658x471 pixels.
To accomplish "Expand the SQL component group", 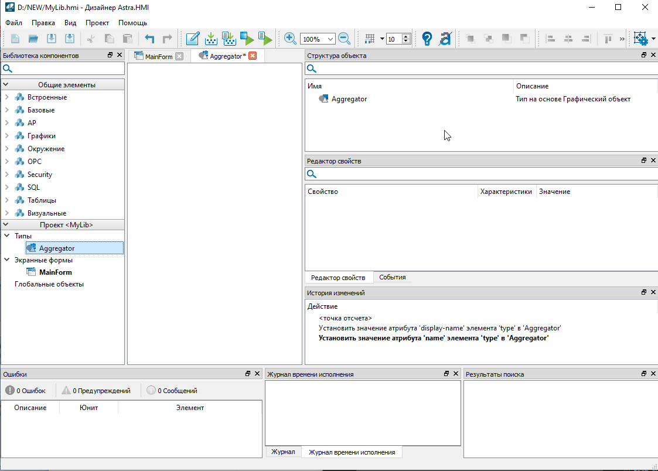I will (x=6, y=187).
